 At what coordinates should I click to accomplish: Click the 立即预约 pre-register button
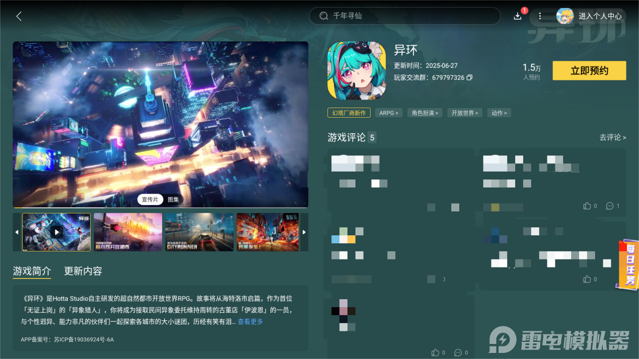589,70
